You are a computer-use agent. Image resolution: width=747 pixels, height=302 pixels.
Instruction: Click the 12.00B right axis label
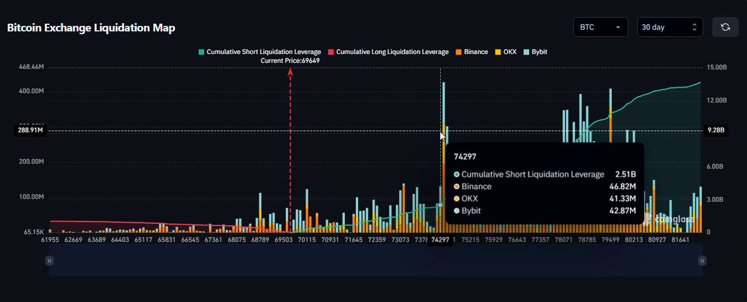[718, 100]
